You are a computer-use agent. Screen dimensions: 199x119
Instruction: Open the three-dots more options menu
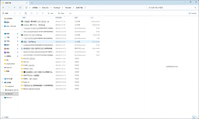[x=70, y=13]
